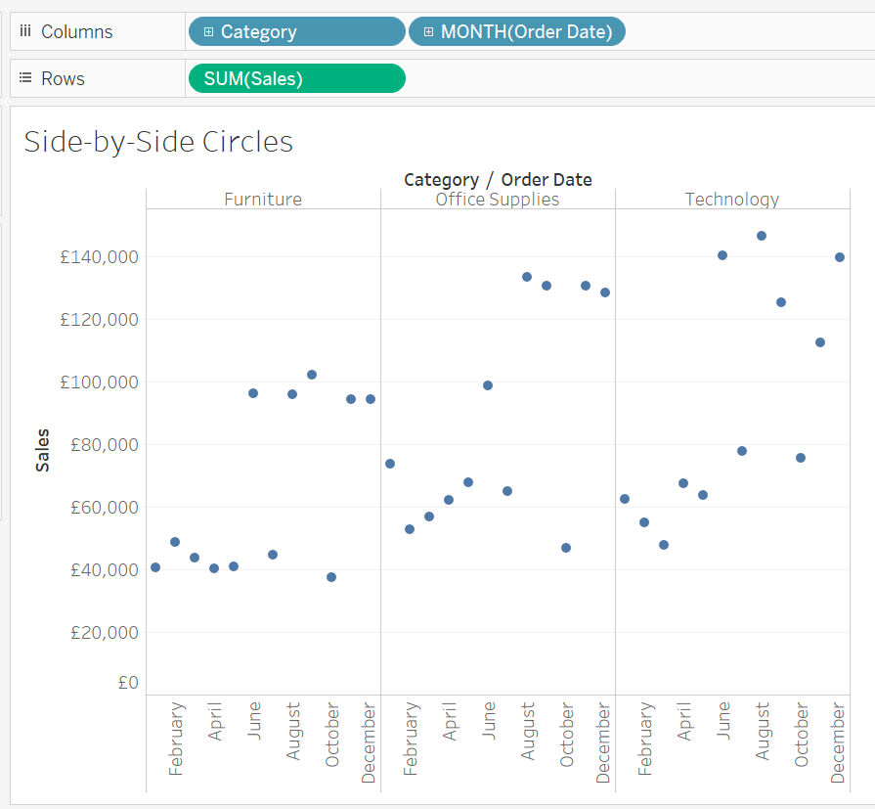Select the lowest circle in Furniture pane
The width and height of the screenshot is (875, 809).
click(329, 577)
